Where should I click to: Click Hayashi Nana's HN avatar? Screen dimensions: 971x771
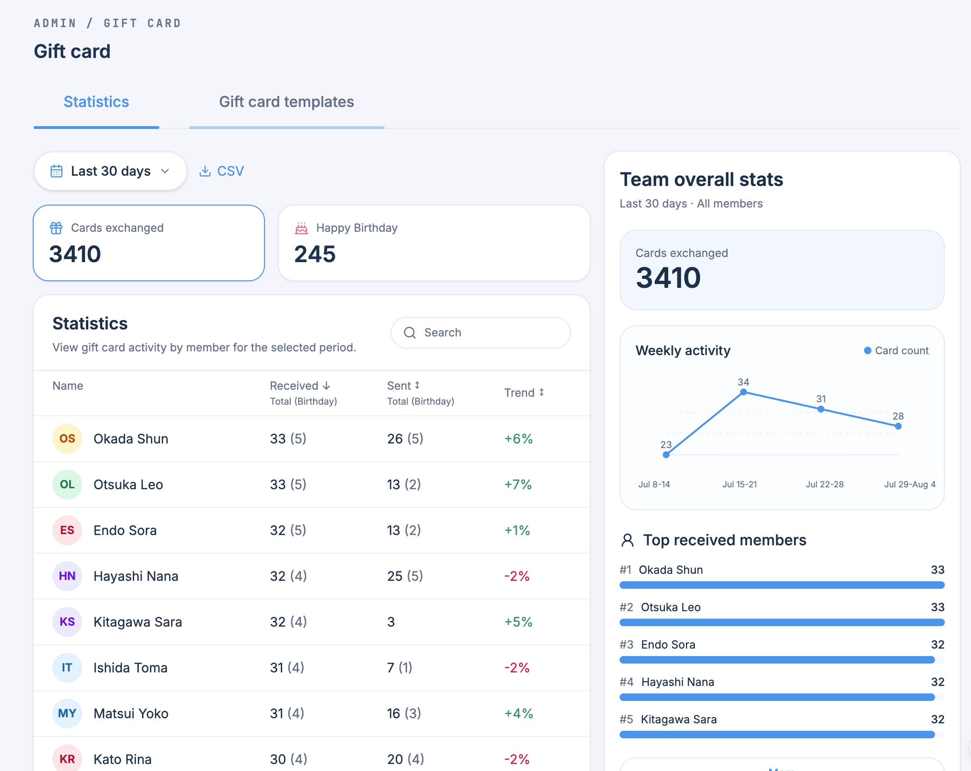point(67,576)
